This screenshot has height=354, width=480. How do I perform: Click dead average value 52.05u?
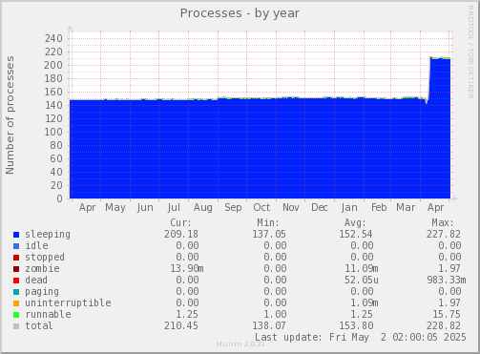coord(362,280)
